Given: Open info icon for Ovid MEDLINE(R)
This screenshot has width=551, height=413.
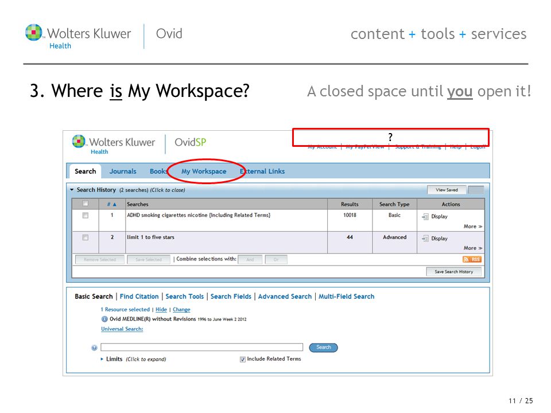Looking at the screenshot, I should pos(104,319).
